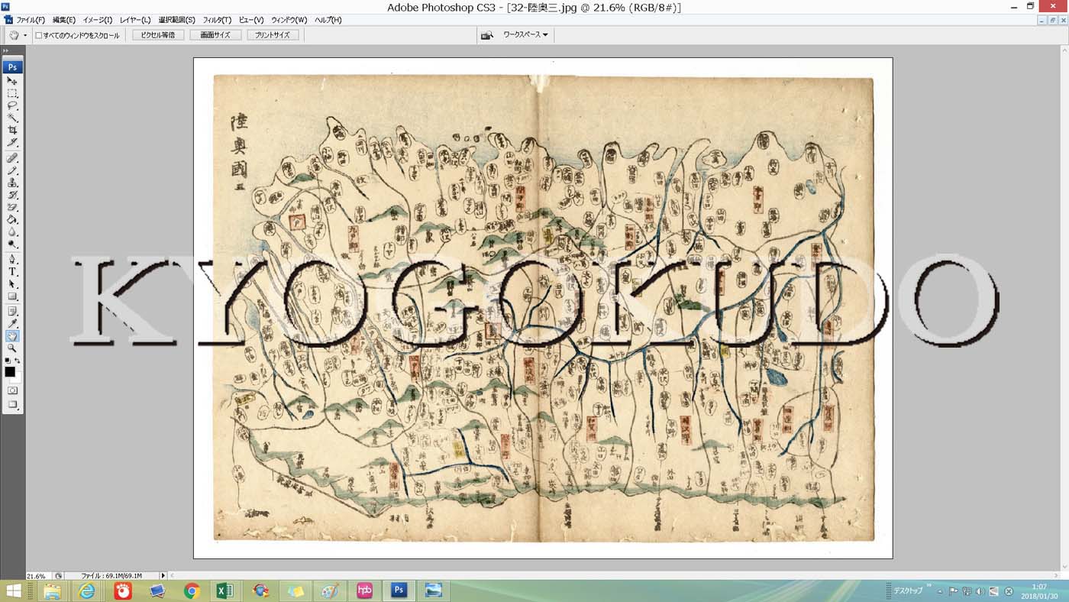Select the Pen tool
This screenshot has width=1069, height=602.
(12, 259)
